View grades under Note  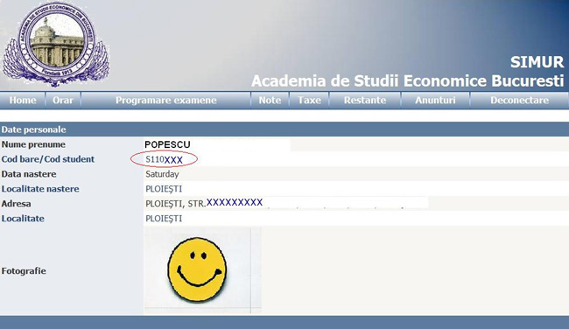[270, 100]
